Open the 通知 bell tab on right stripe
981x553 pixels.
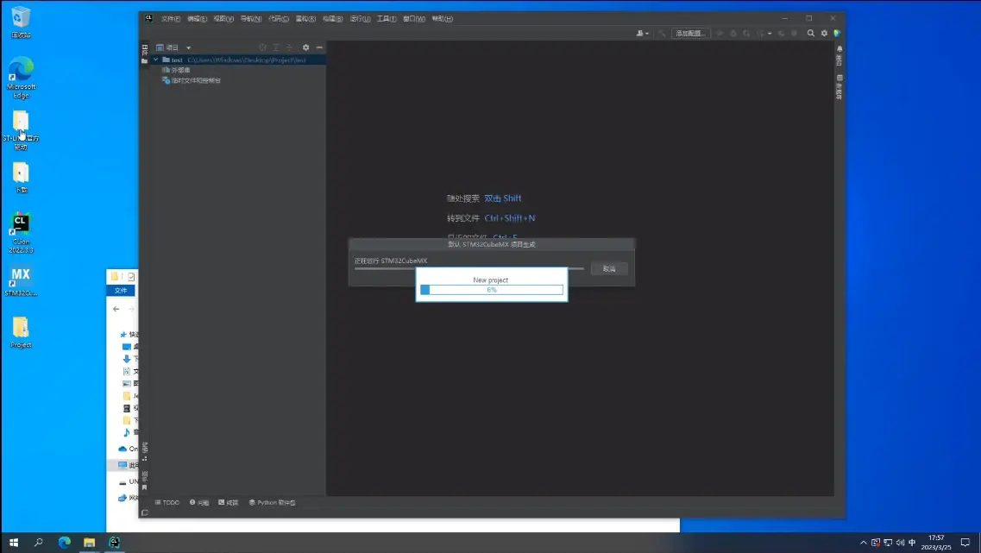pos(839,55)
